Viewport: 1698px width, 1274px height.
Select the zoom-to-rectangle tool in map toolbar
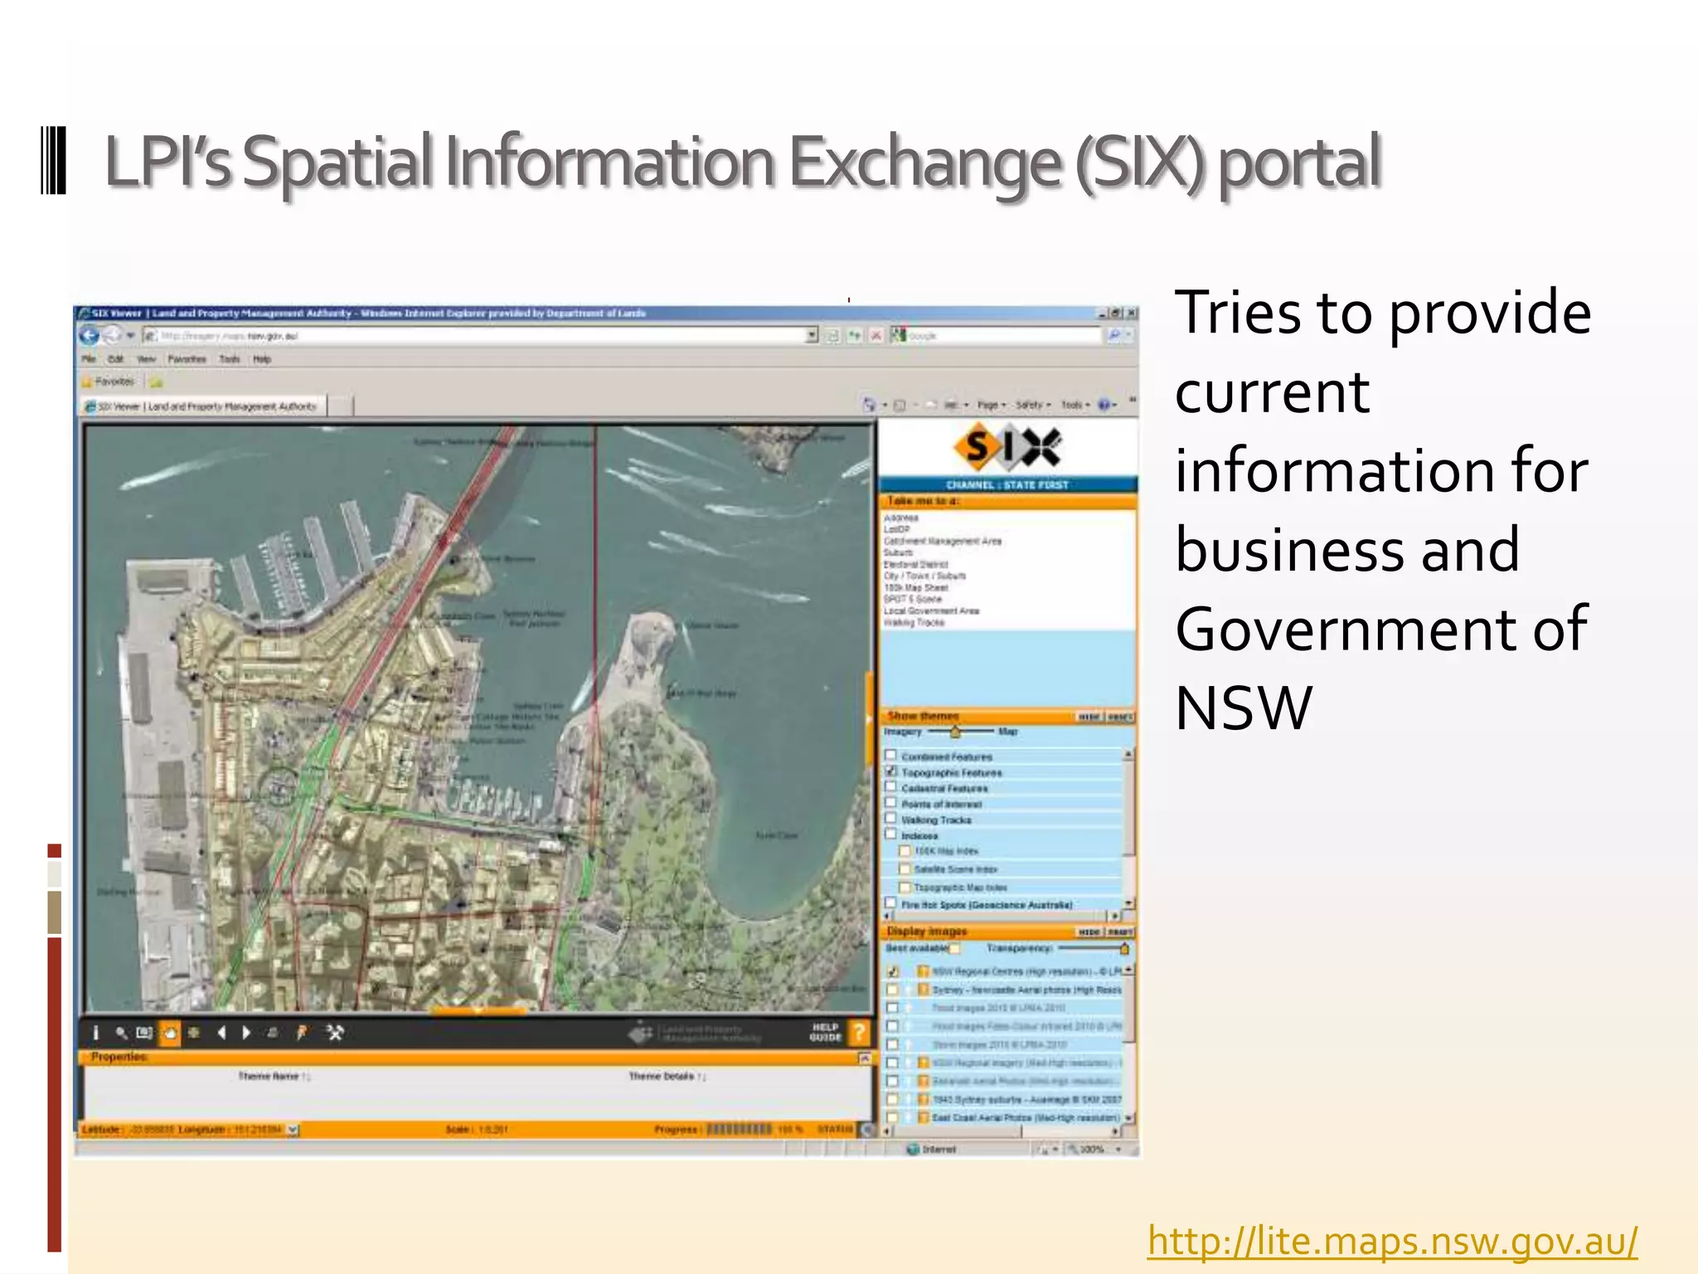coord(144,1033)
